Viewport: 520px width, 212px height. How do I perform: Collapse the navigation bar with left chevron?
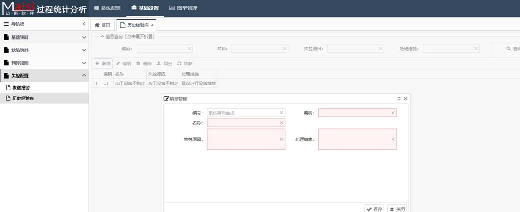point(84,24)
